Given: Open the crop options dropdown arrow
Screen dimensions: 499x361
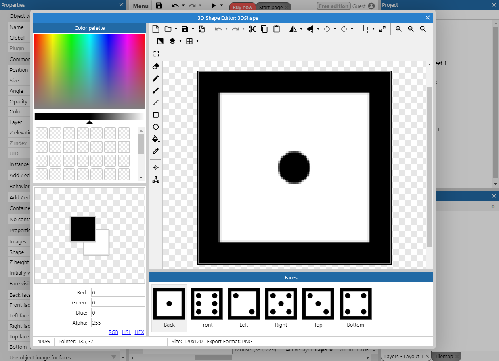Looking at the screenshot, I should click(373, 29).
